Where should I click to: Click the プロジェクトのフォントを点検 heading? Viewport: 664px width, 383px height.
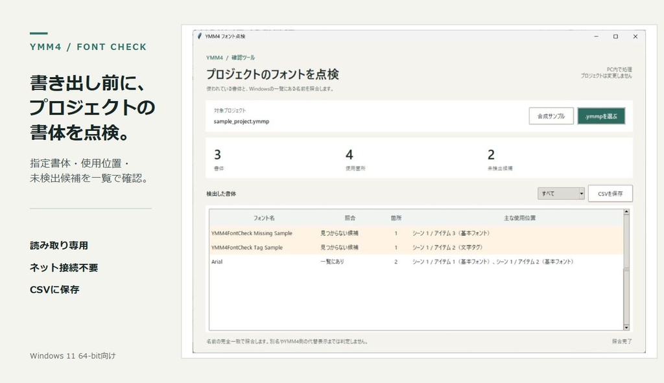pos(273,75)
